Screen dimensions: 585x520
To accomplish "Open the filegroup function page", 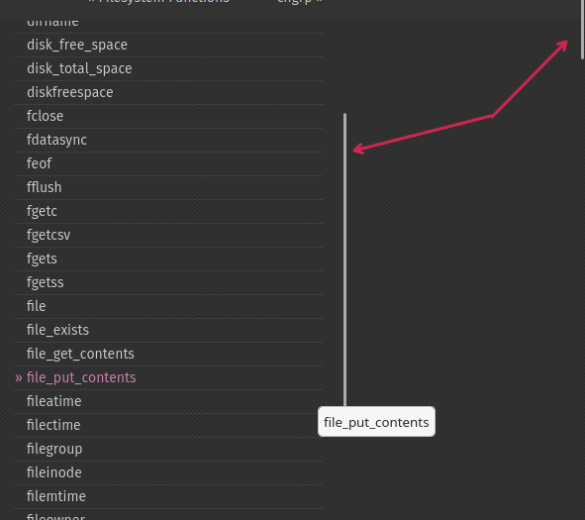I will [54, 449].
